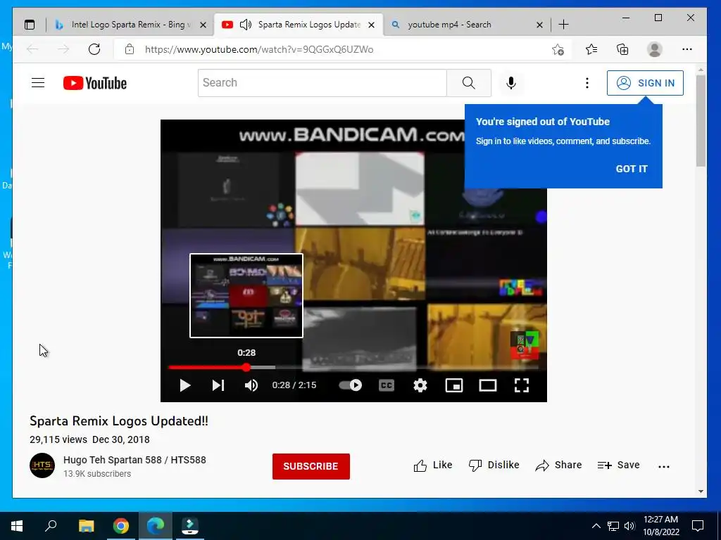
Task: Open Hugo Teh Spartan 588 / HTS588 channel link
Action: [x=134, y=460]
